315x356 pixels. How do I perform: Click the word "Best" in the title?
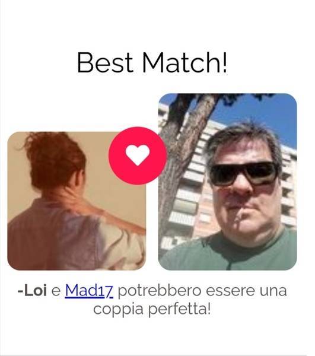[105, 62]
